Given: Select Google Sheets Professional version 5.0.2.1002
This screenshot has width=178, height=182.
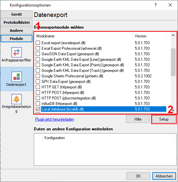Looking at the screenshot, I should 143,76.
